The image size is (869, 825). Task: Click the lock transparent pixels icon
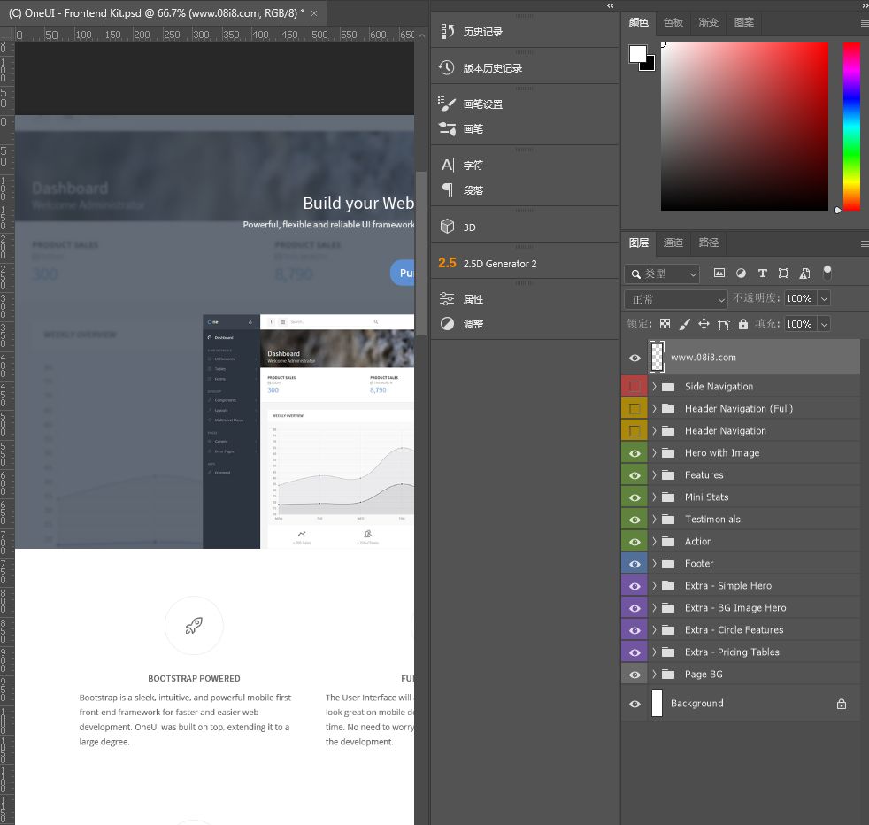click(665, 324)
